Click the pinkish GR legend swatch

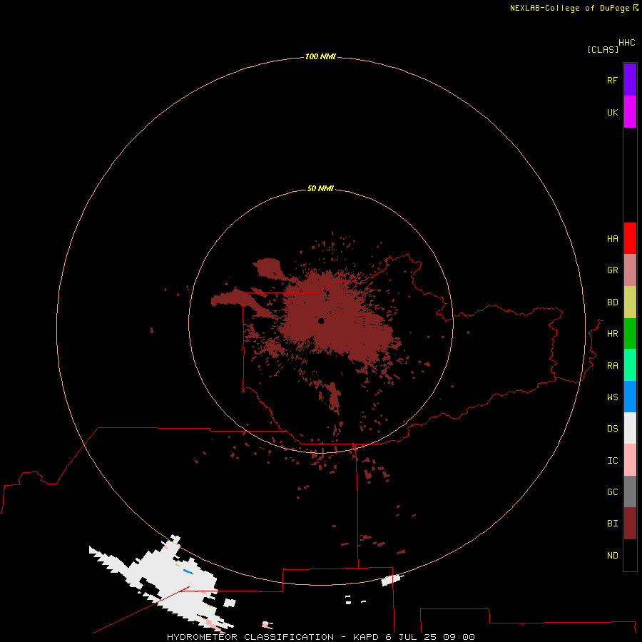point(630,270)
